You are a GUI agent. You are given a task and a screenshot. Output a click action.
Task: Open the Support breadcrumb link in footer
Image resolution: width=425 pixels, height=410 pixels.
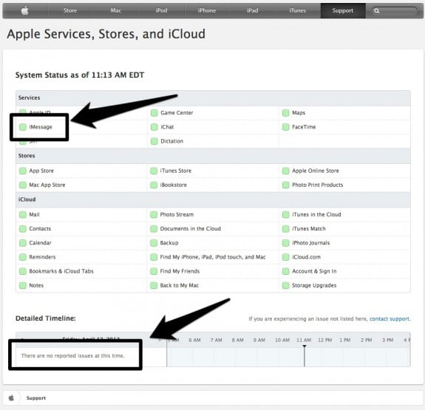click(36, 397)
